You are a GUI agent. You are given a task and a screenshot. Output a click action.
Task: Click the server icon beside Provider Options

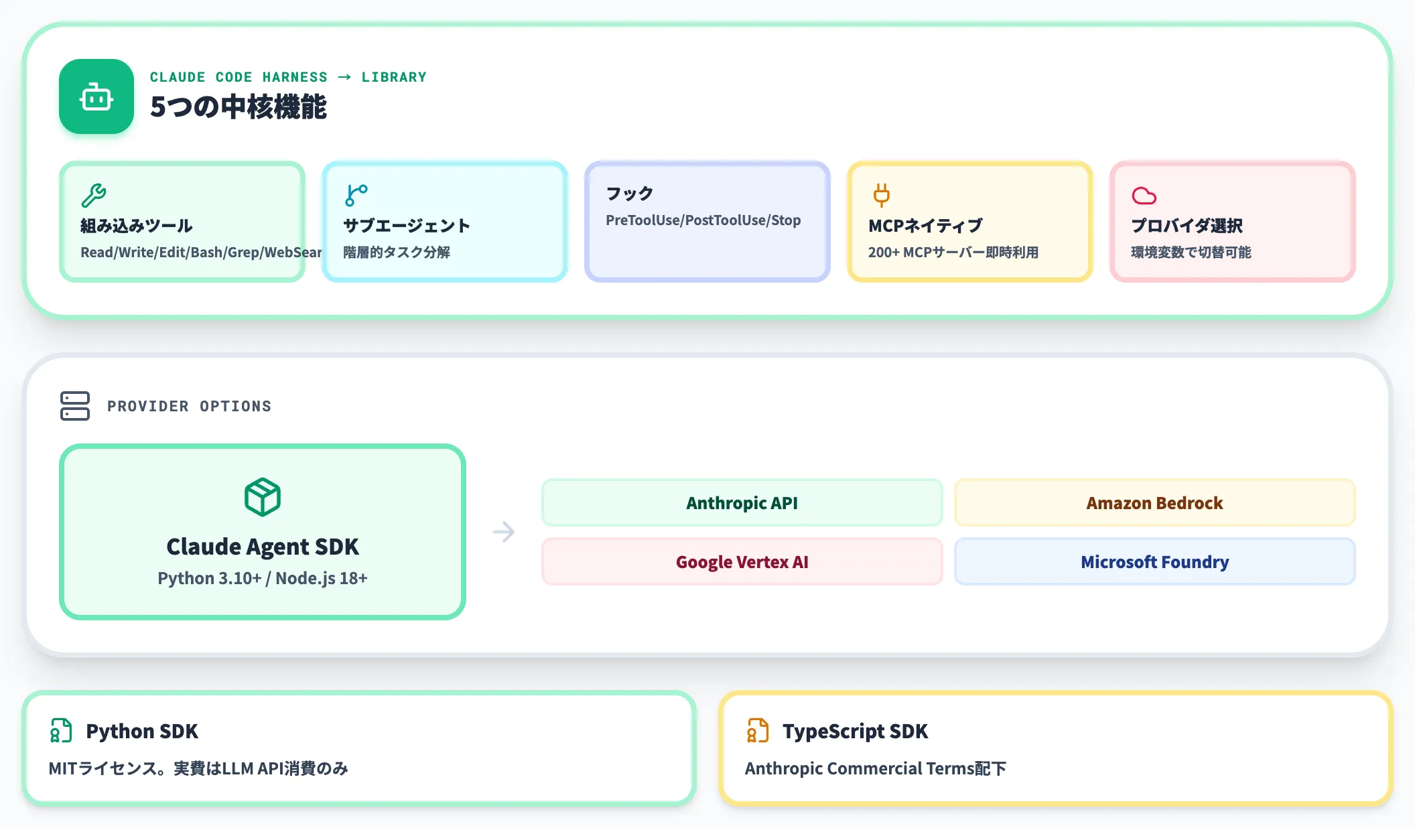pos(75,406)
